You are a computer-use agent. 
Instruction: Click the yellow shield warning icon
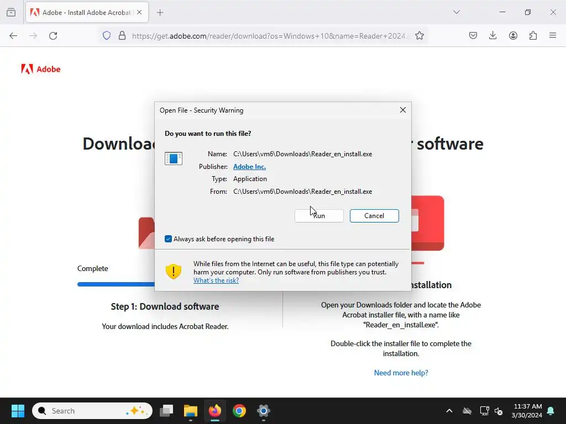(x=173, y=271)
